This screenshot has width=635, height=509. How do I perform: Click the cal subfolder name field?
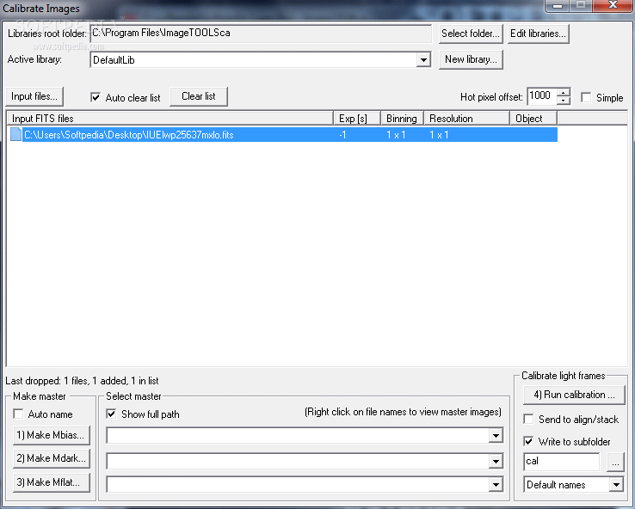point(561,462)
